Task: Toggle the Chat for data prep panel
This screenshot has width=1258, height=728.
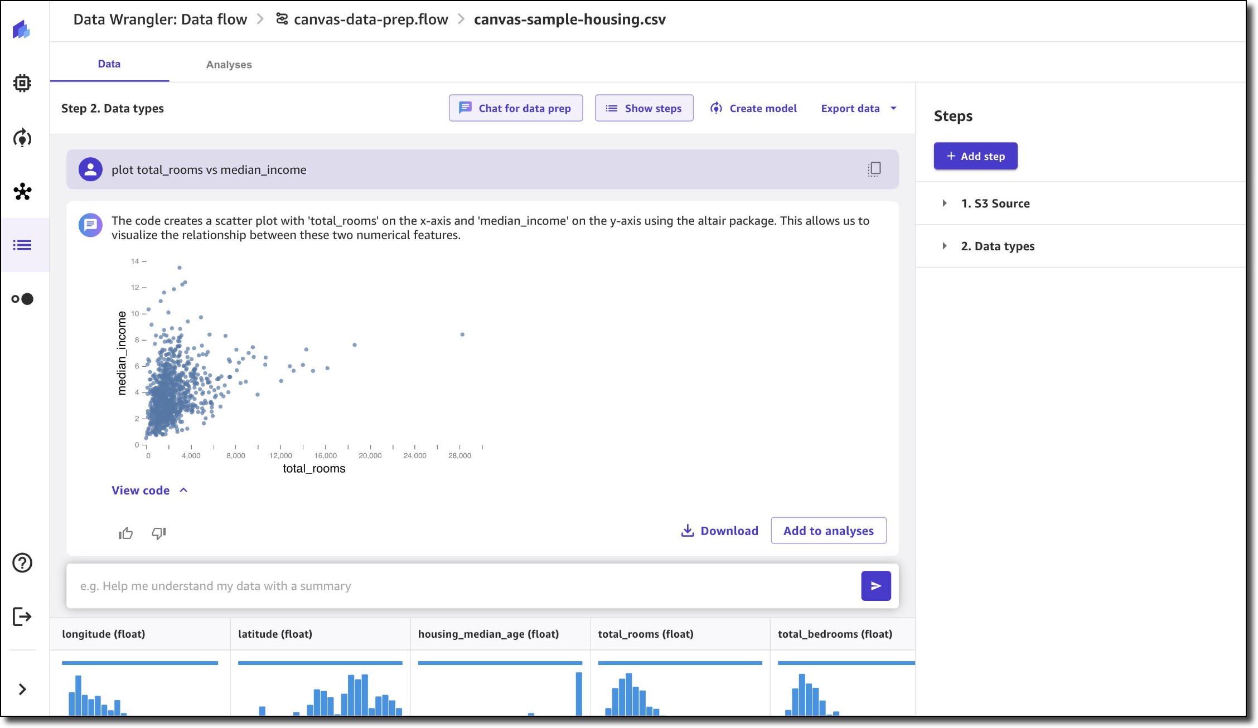Action: (516, 108)
